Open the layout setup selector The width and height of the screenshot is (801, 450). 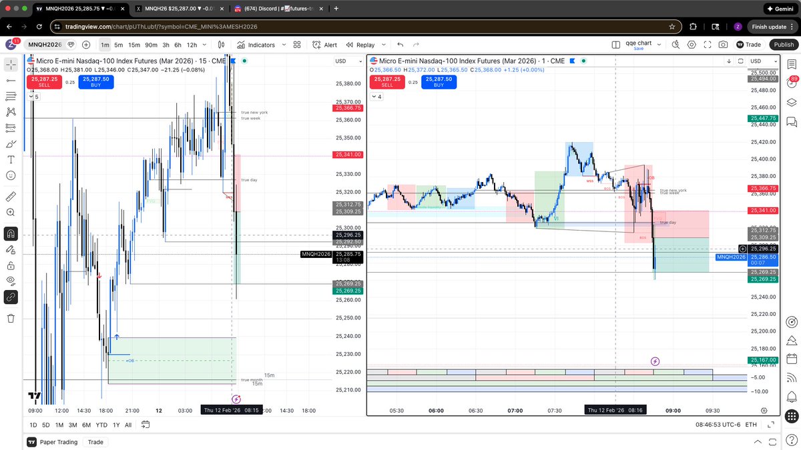(x=615, y=45)
